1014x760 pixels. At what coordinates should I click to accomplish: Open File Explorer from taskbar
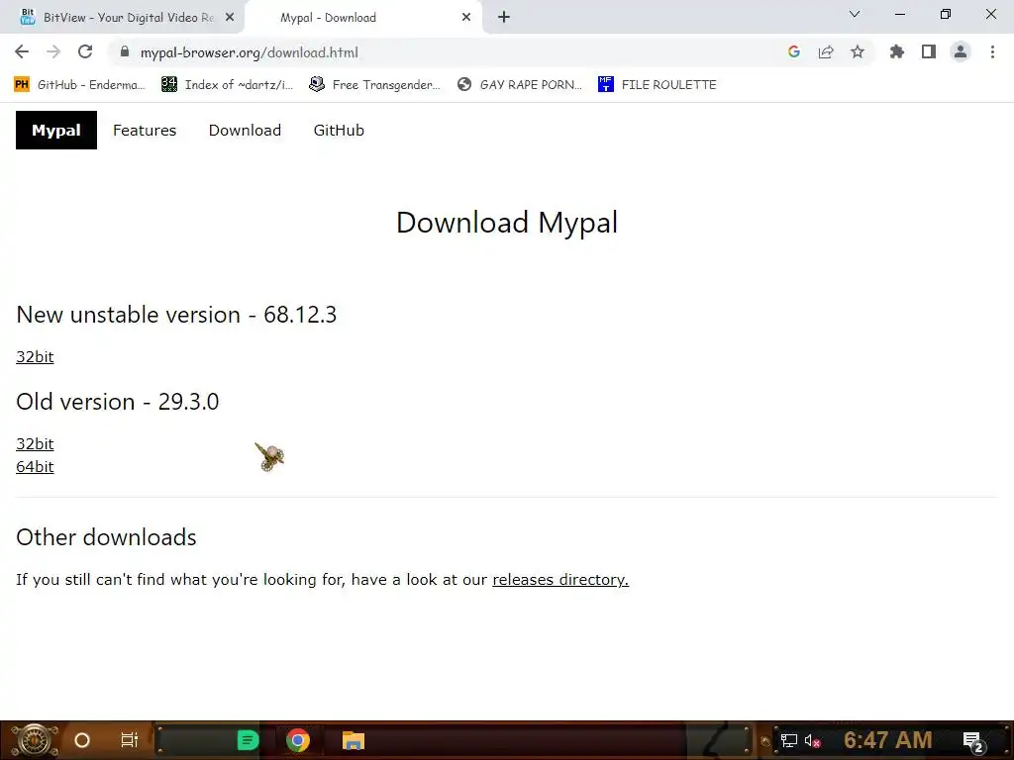(354, 740)
